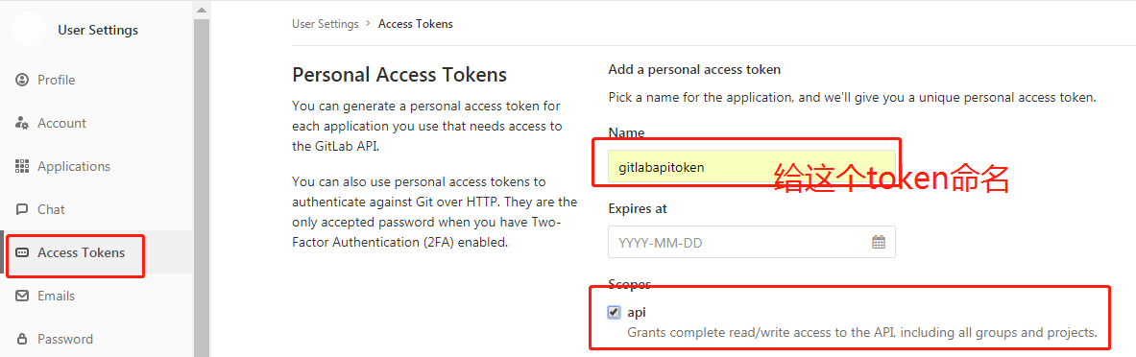
Task: Click the Chat bubble icon
Action: (22, 209)
